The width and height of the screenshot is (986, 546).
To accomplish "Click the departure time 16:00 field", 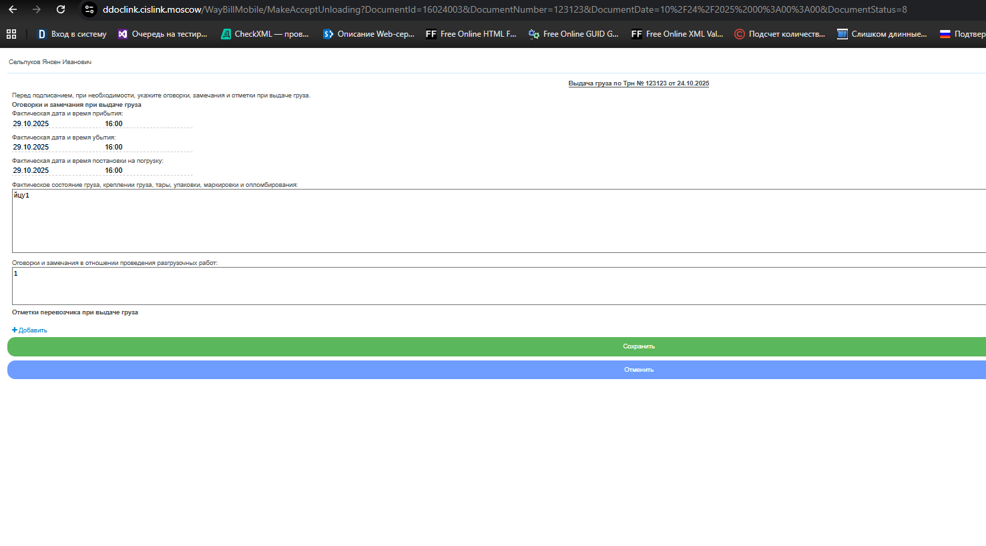I will click(x=148, y=147).
